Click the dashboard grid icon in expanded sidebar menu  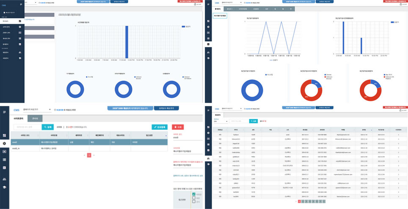pyautogui.click(x=20, y=21)
